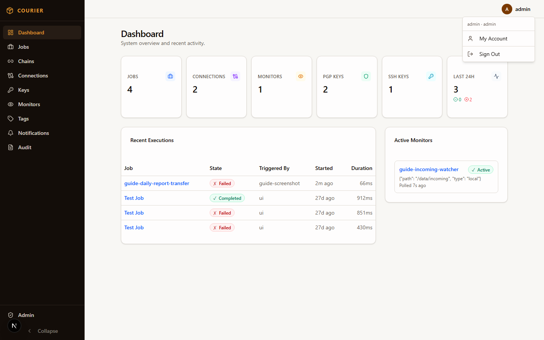544x340 pixels.
Task: Click the Monitors eye icon on the stat card
Action: point(300,76)
